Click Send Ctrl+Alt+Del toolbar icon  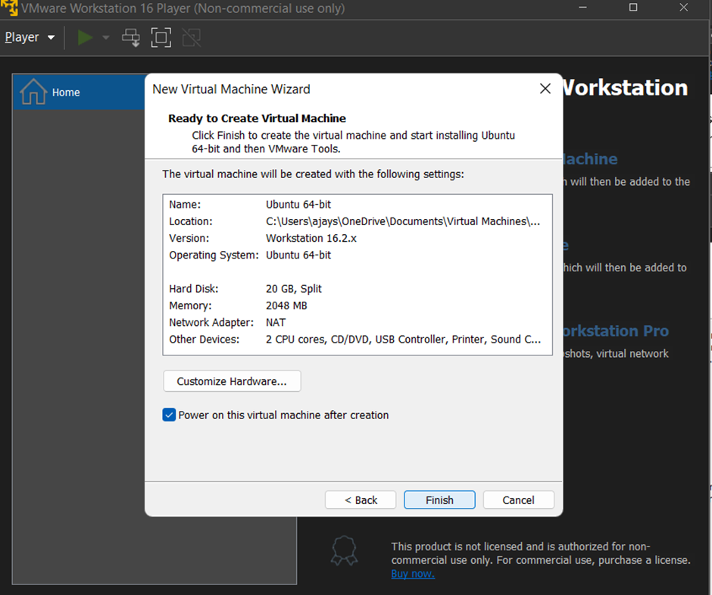tap(131, 37)
